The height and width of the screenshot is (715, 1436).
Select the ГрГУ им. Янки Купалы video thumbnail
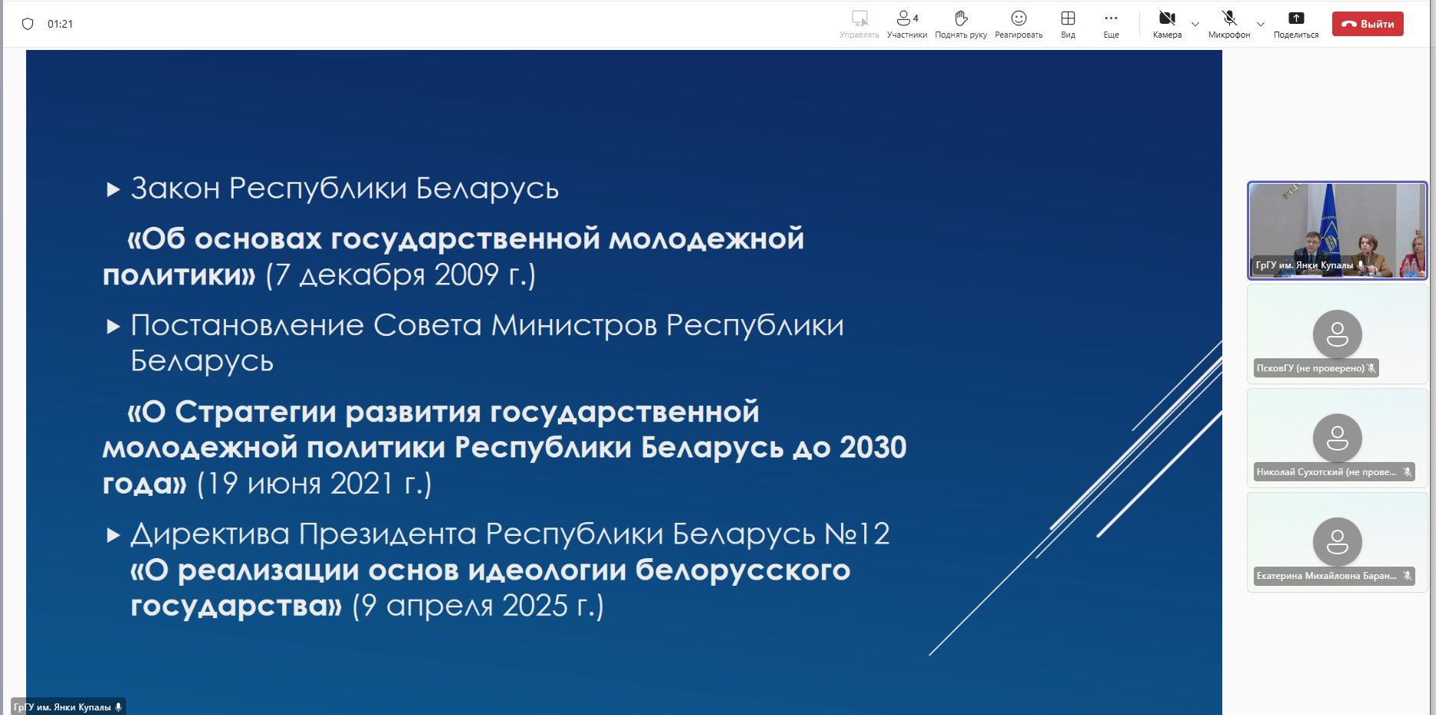point(1337,230)
